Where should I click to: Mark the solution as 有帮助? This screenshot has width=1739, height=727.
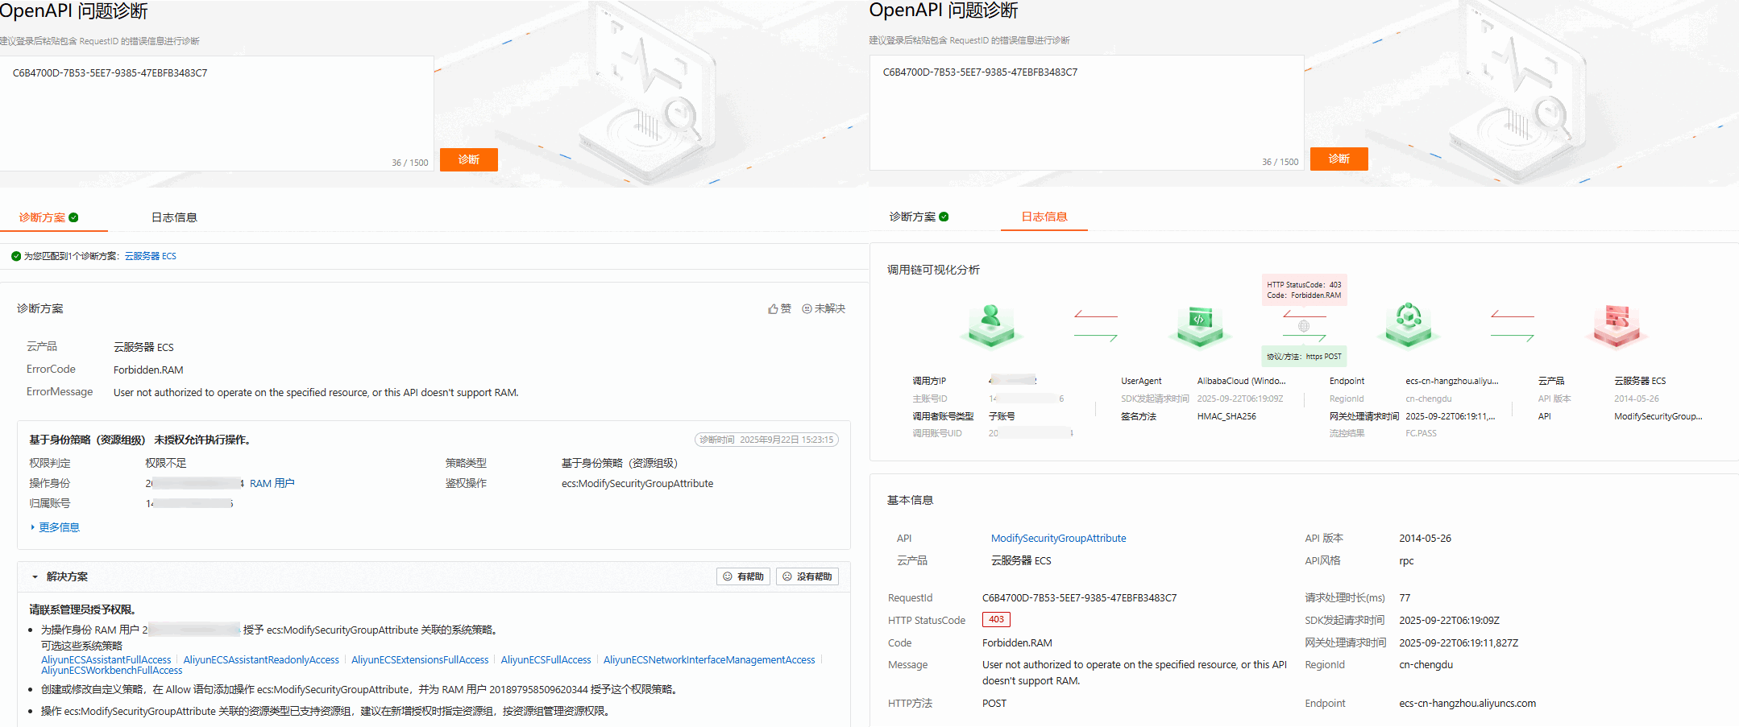click(x=743, y=576)
